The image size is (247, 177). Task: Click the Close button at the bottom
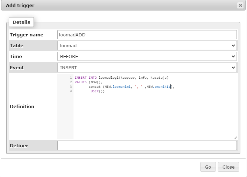coord(228,167)
